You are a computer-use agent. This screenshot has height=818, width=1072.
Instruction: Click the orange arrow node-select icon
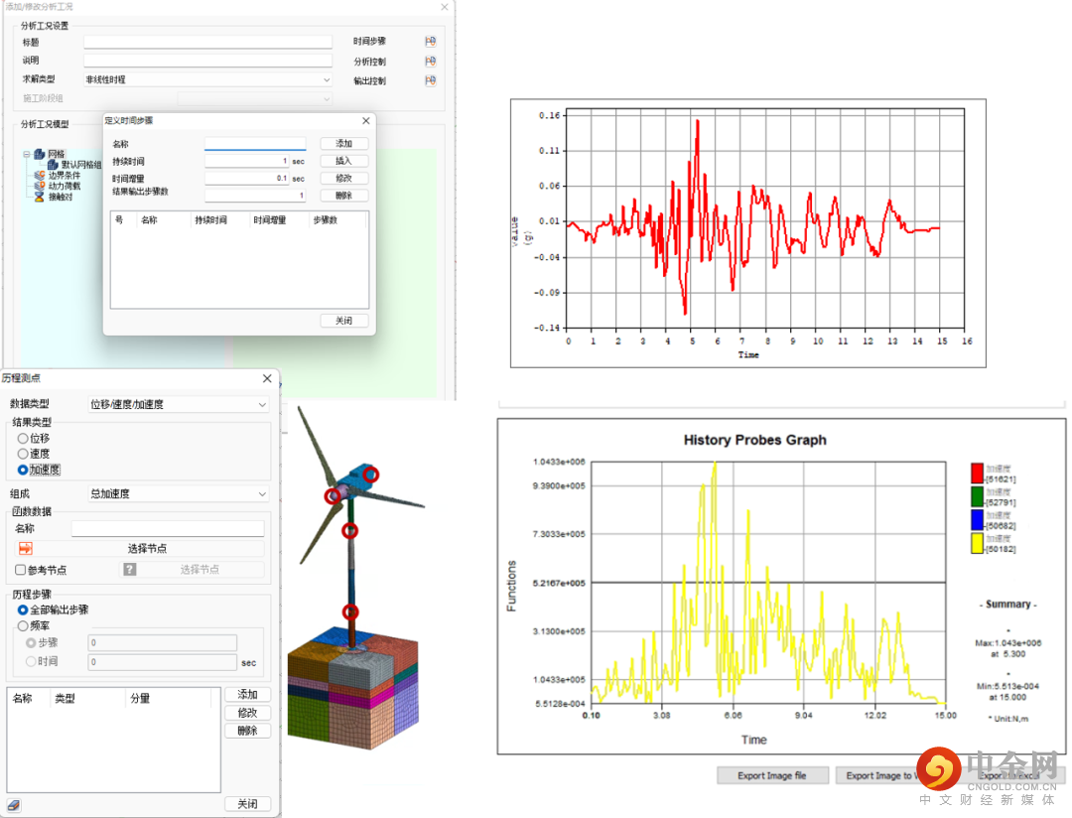point(25,549)
